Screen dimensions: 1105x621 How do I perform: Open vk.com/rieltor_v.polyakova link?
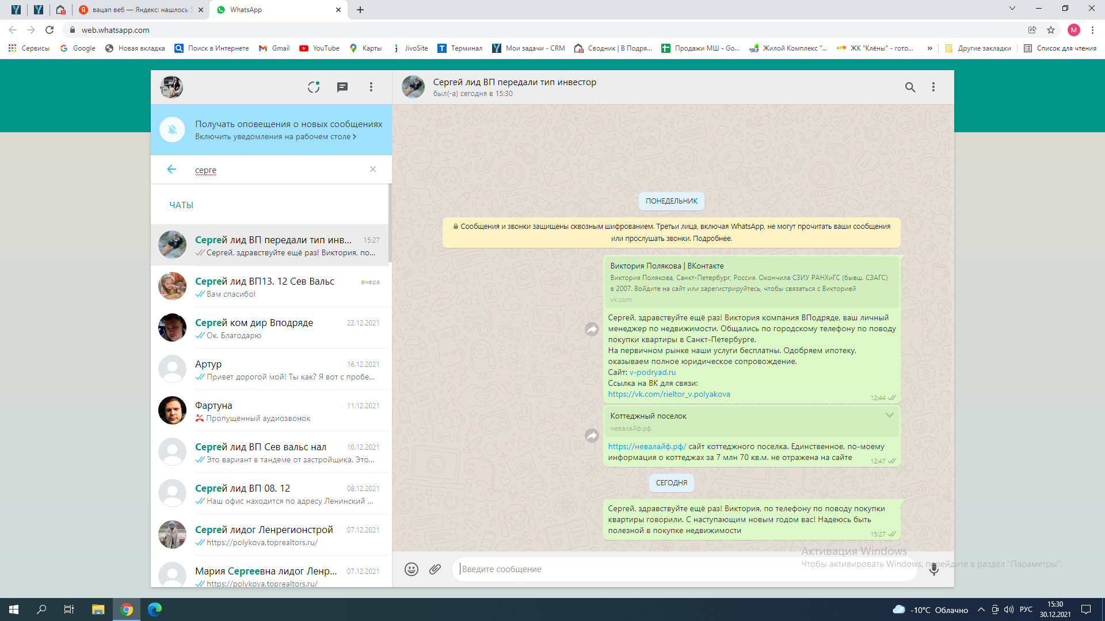point(669,394)
